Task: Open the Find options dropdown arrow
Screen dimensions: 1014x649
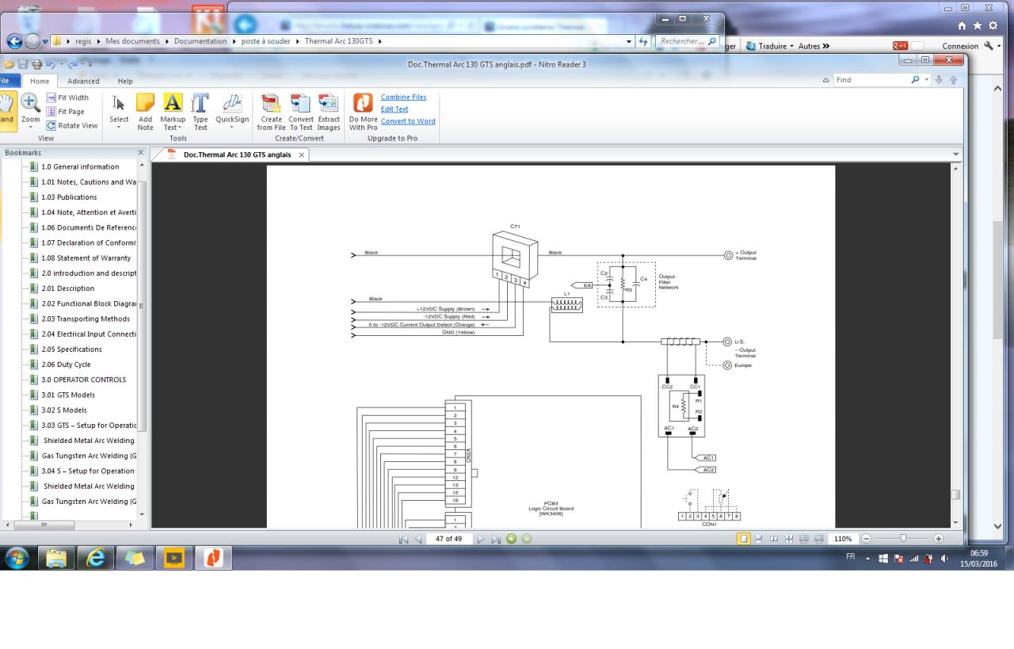Action: [x=928, y=80]
